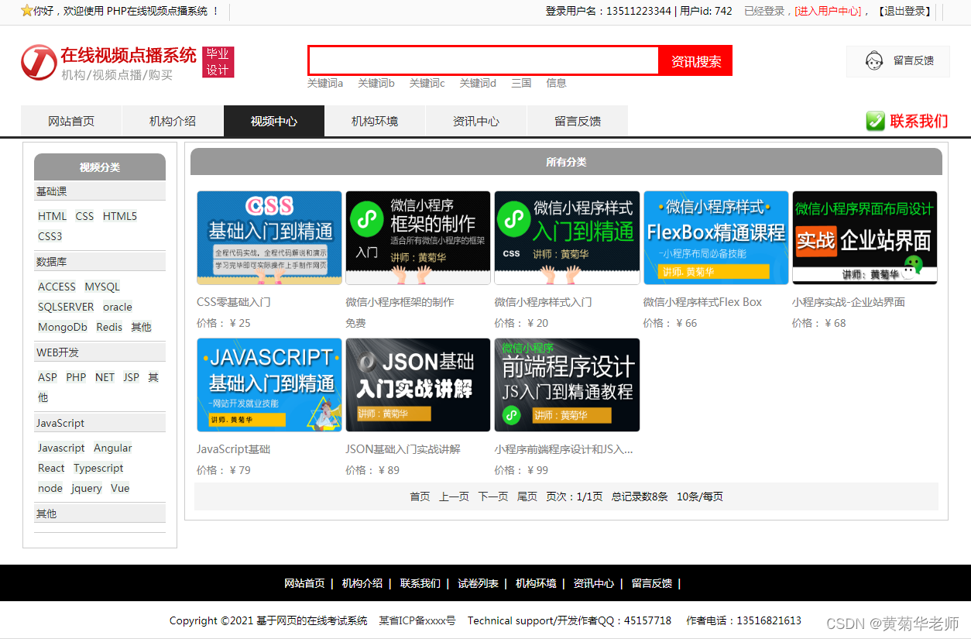Go to the 网站首页 tab

(x=71, y=121)
